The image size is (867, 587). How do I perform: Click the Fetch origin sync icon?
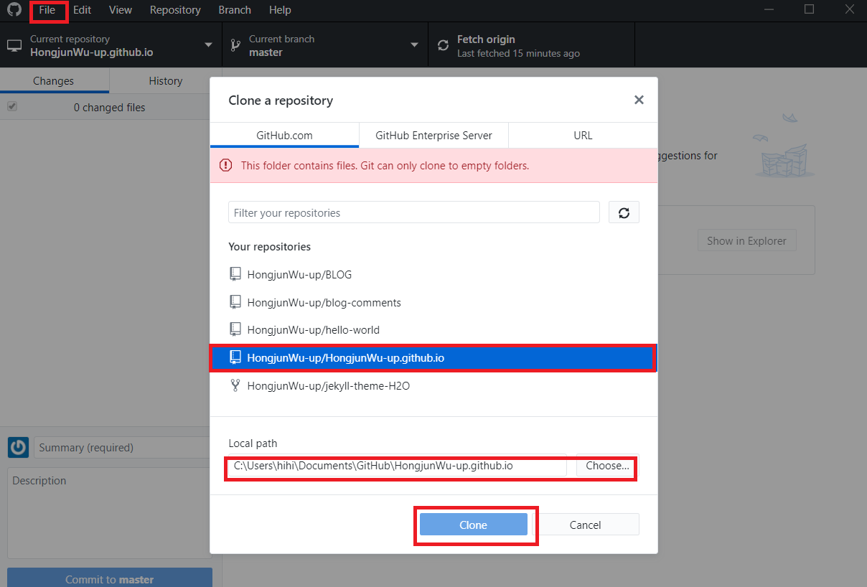[443, 45]
